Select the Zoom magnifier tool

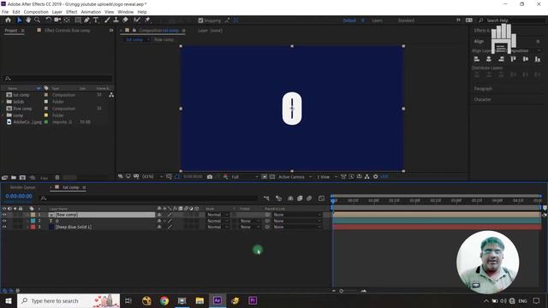[37, 21]
